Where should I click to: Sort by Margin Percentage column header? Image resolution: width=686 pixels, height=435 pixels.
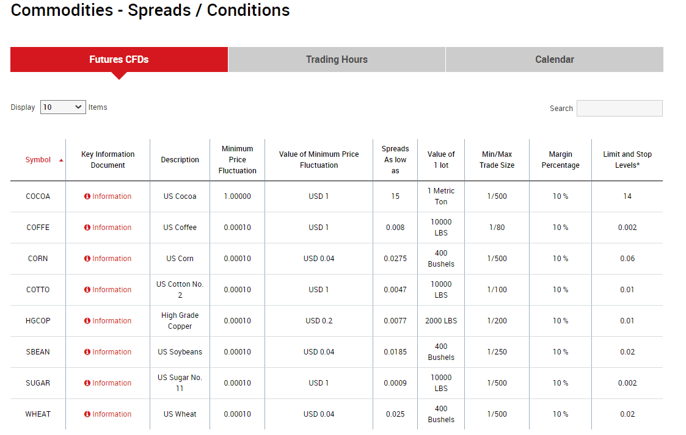[x=560, y=160]
